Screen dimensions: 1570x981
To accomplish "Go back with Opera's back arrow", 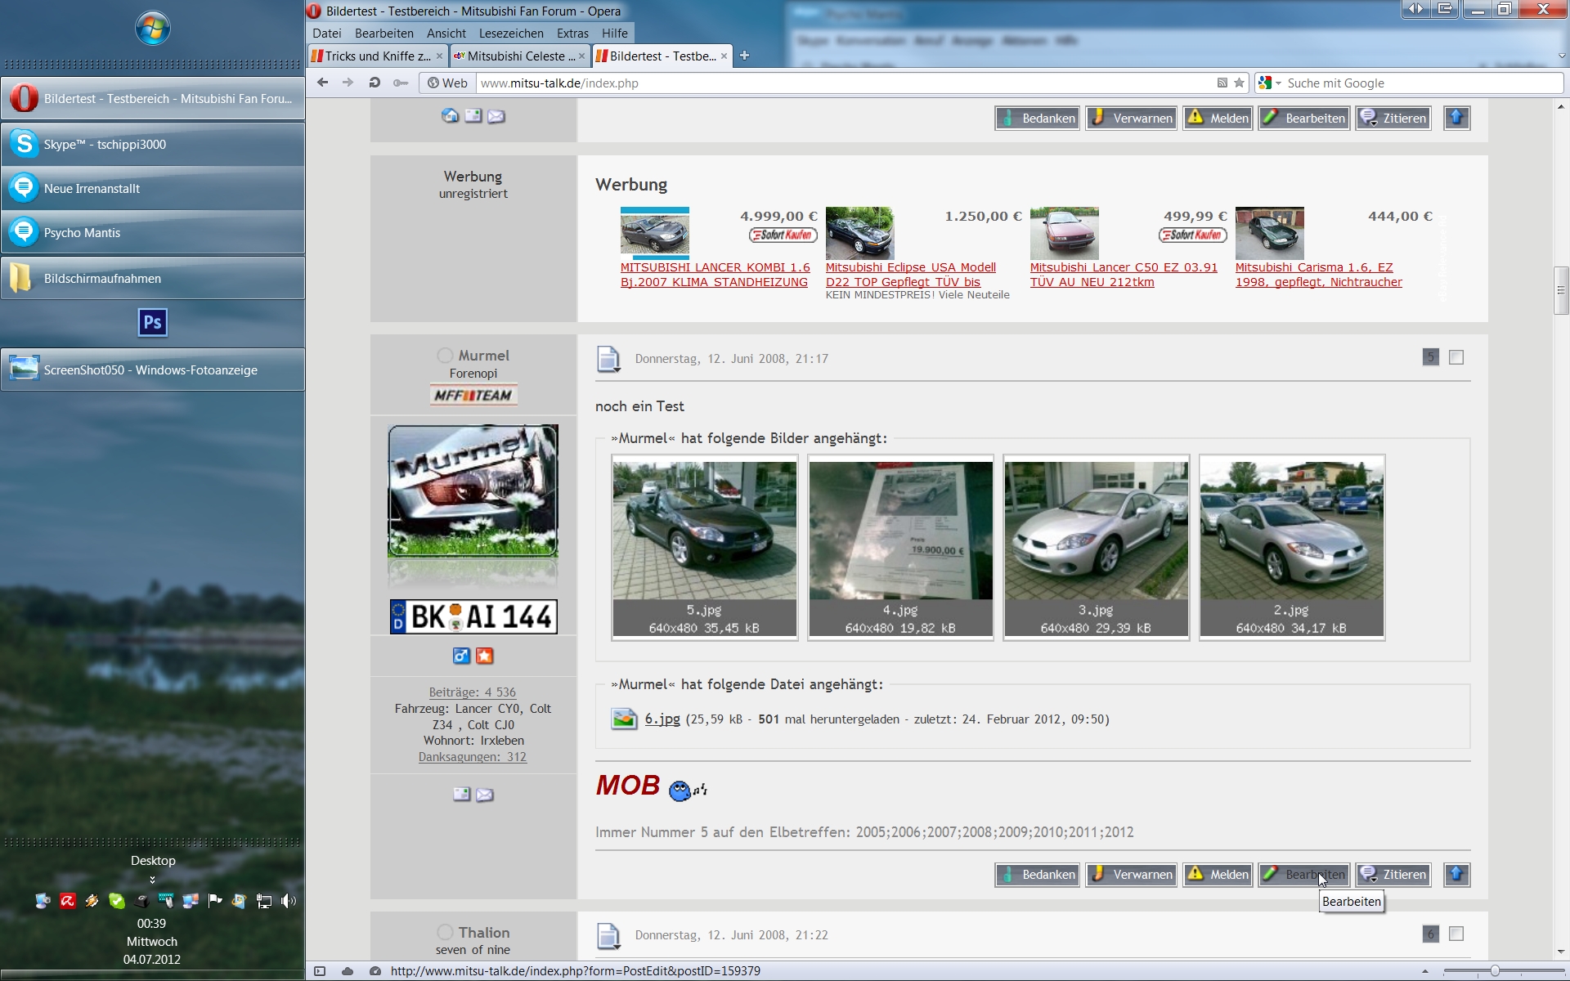I will [323, 83].
